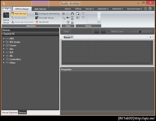Open the Define Venue tool
The width and height of the screenshot is (156, 121).
pyautogui.click(x=6, y=18)
